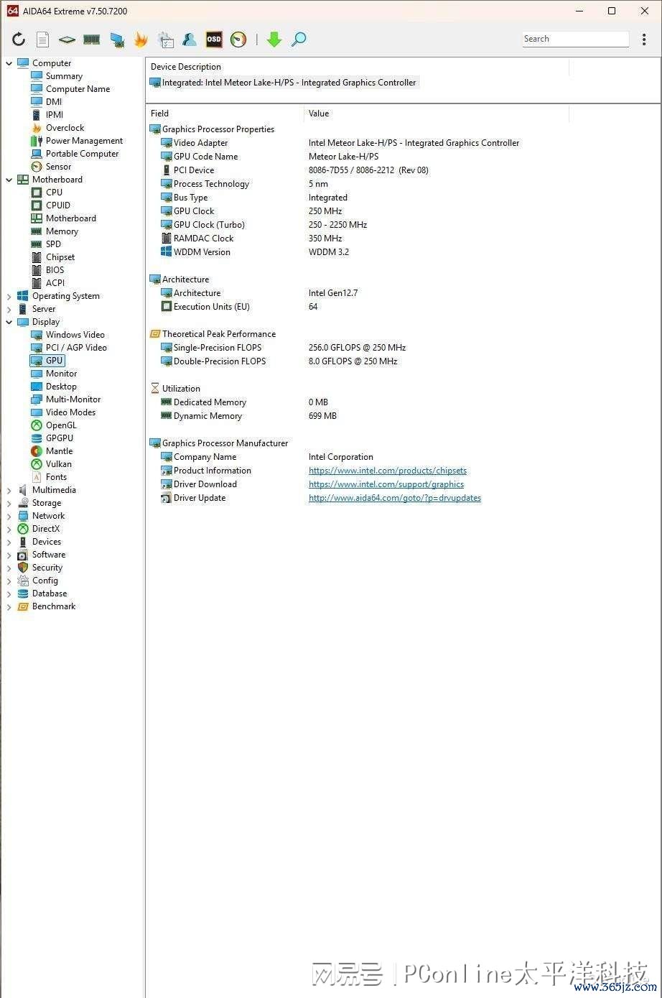Select Portable Computer item

(82, 154)
